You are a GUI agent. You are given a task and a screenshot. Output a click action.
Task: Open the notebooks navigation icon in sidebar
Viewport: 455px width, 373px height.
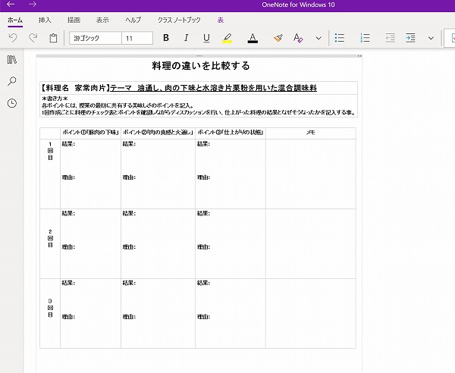pos(12,60)
